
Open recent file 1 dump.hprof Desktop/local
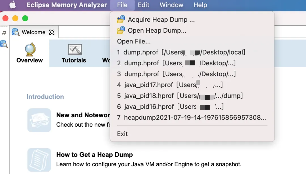[x=192, y=52]
